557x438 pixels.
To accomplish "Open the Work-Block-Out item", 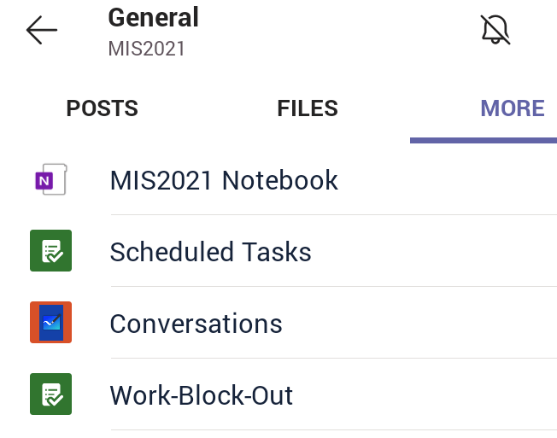I will tap(202, 395).
